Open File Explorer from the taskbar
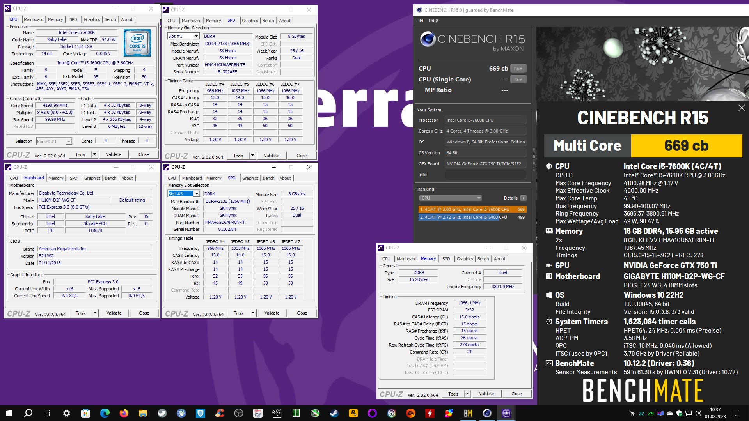 click(143, 413)
